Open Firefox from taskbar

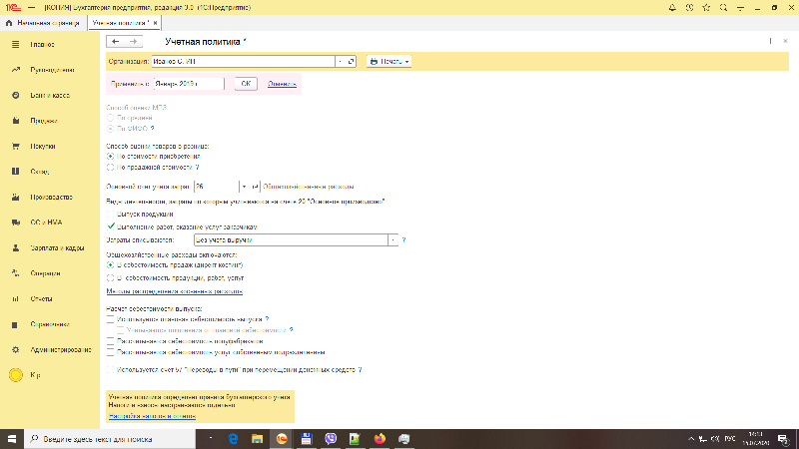point(380,439)
